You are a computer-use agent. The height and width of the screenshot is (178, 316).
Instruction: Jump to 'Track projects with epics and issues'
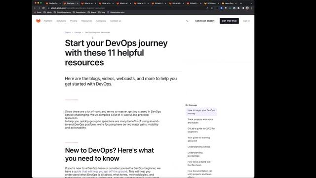click(200, 121)
